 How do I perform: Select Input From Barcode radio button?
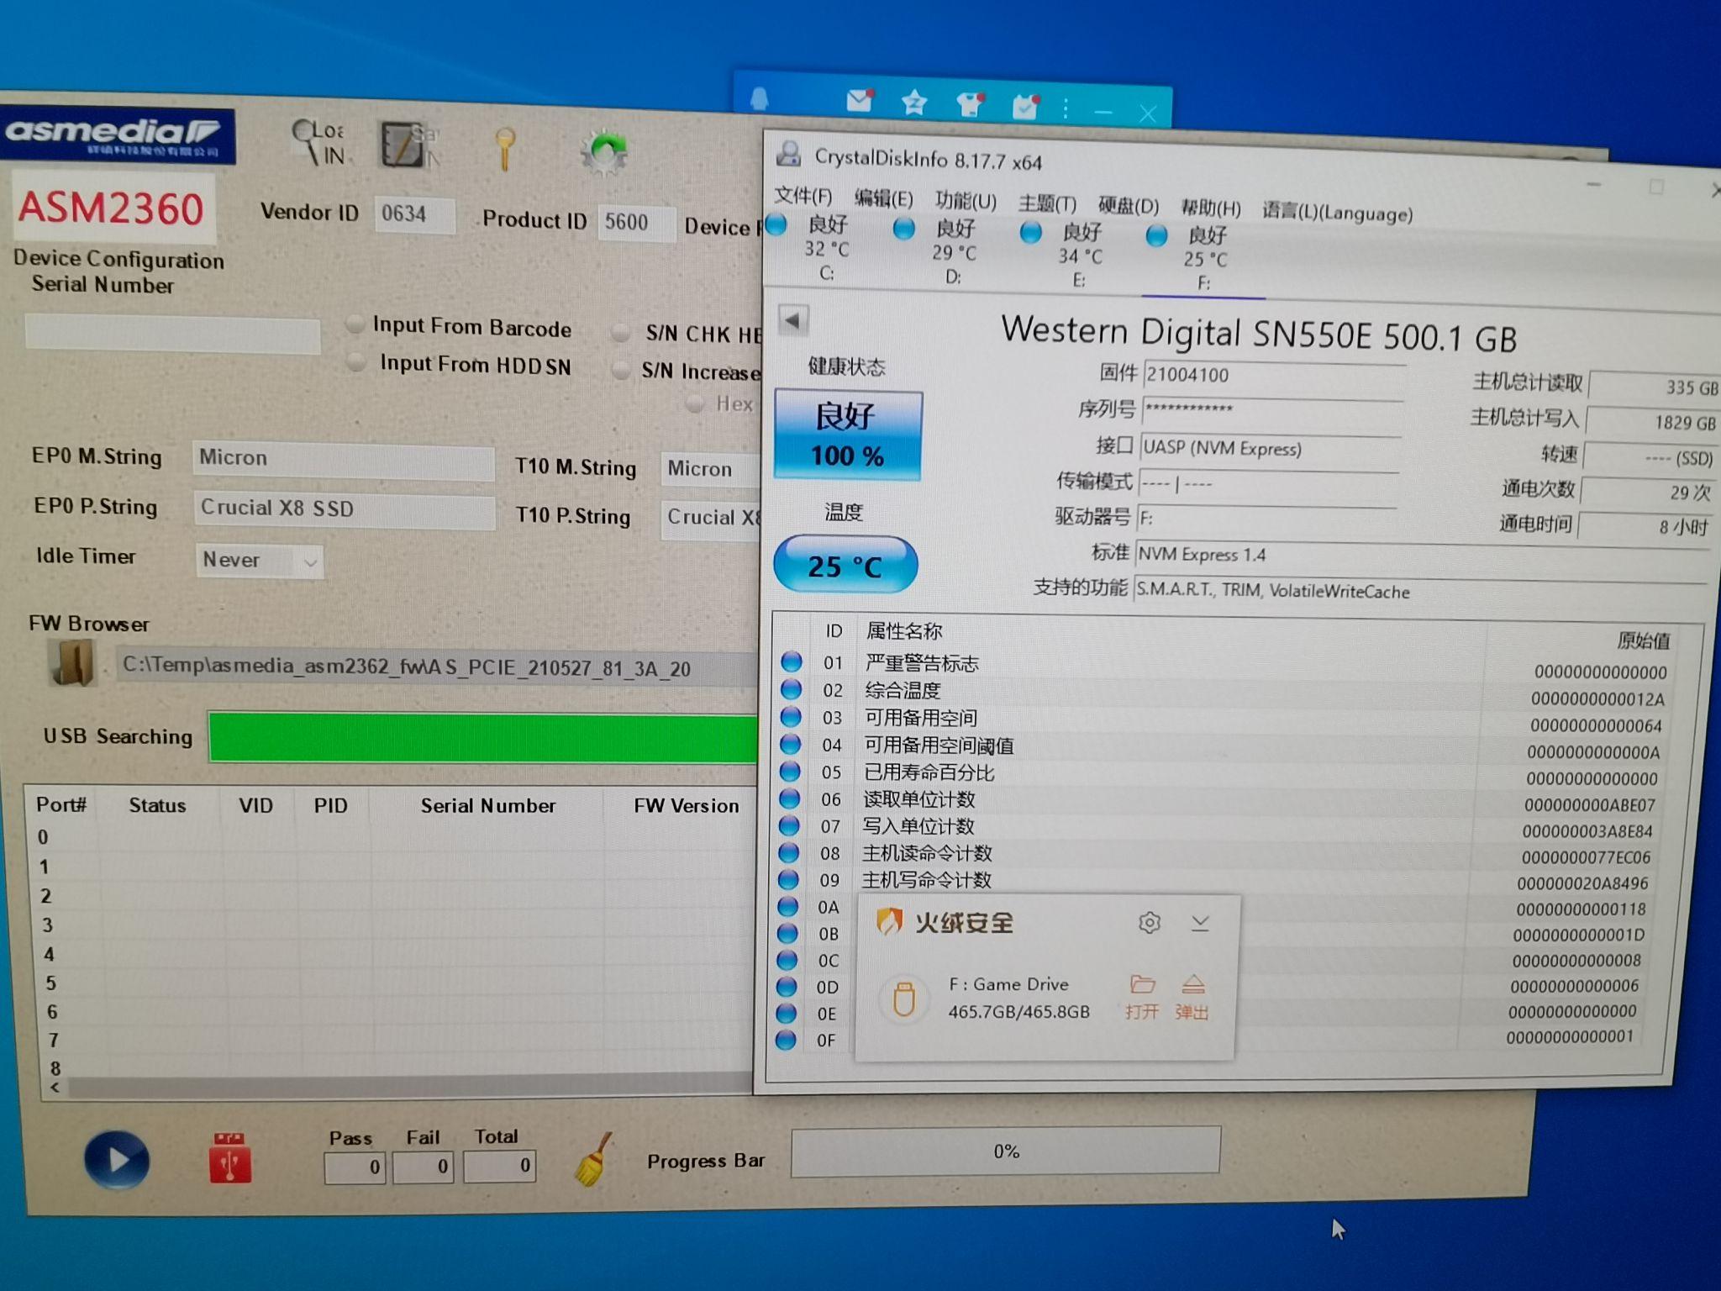tap(356, 324)
